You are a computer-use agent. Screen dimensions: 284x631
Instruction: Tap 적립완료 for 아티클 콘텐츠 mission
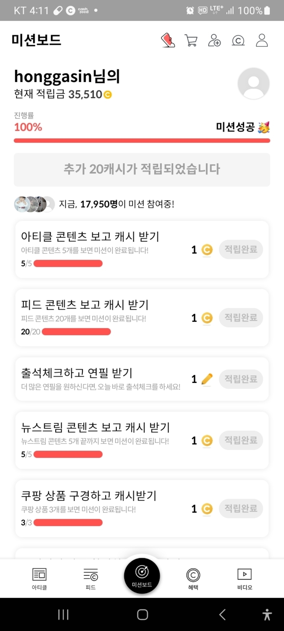(241, 249)
